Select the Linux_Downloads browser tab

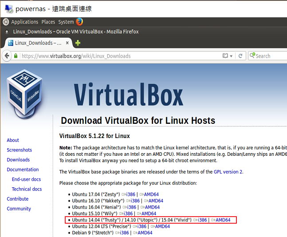pos(38,43)
